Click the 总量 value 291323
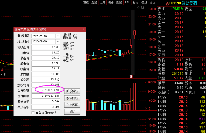 click(x=178, y=73)
